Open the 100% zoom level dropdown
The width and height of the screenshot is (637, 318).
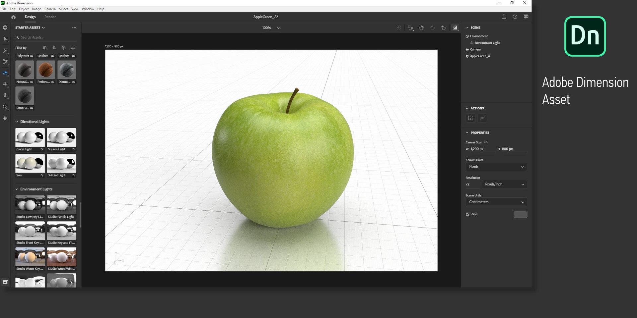coord(271,28)
